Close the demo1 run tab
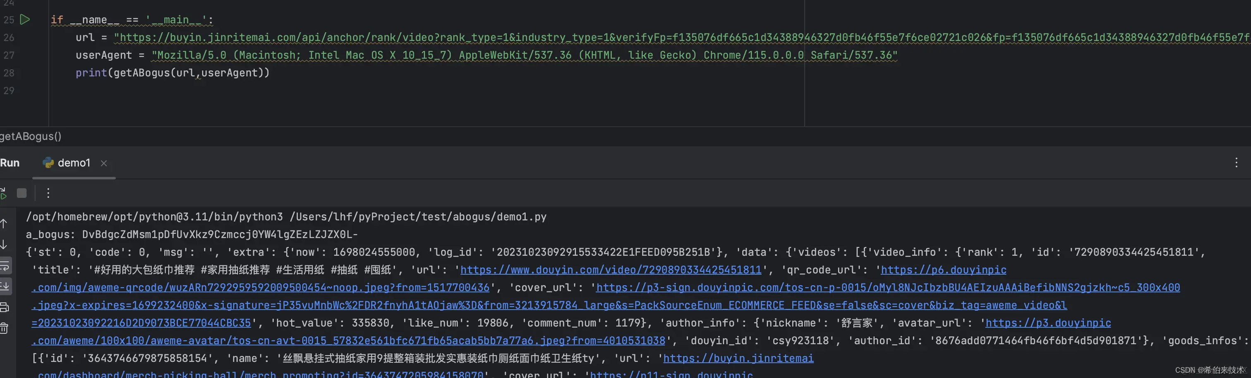 coord(103,164)
